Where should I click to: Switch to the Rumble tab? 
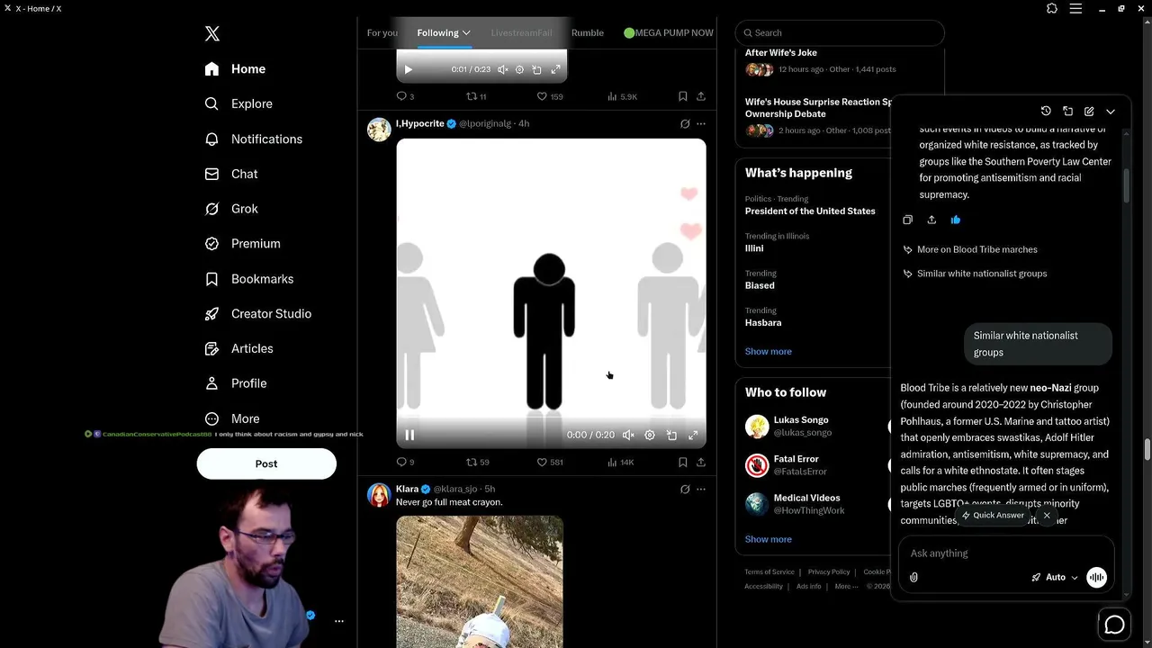click(x=588, y=32)
